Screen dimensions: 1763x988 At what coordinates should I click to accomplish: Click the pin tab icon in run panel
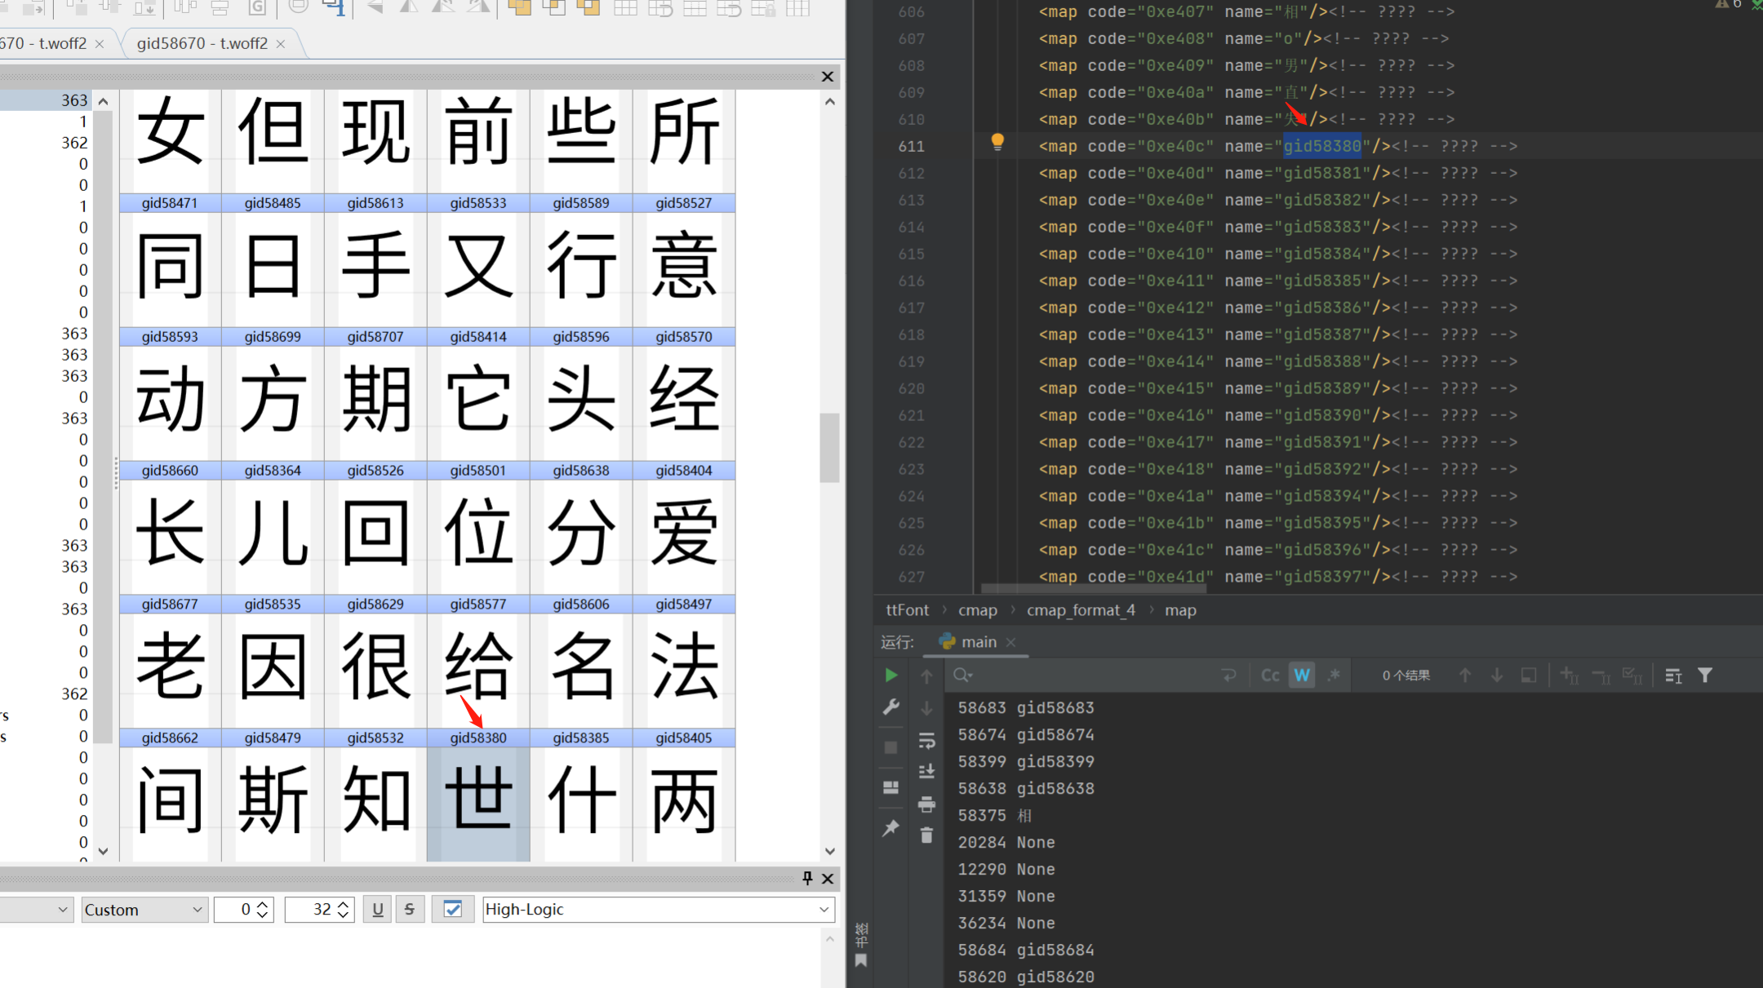pos(890,828)
